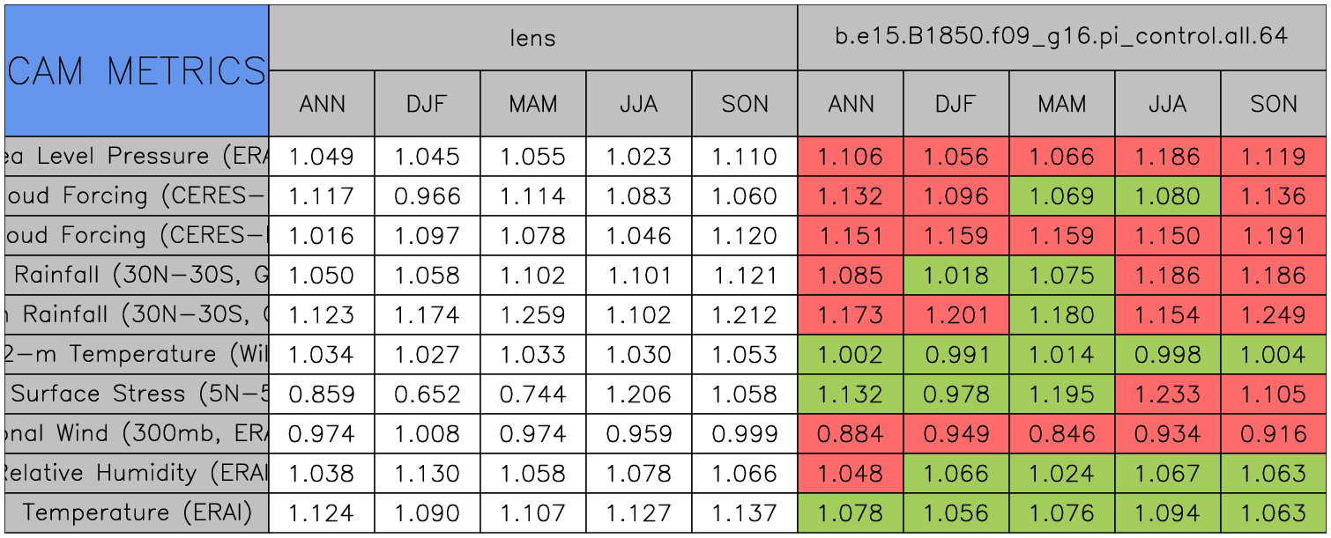
Task: Click the Temperature (ERAI) row label
Action: pyautogui.click(x=137, y=512)
